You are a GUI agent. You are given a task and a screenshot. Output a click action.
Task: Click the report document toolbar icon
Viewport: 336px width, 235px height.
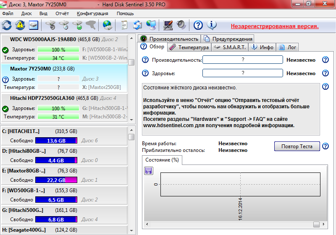pyautogui.click(x=124, y=26)
